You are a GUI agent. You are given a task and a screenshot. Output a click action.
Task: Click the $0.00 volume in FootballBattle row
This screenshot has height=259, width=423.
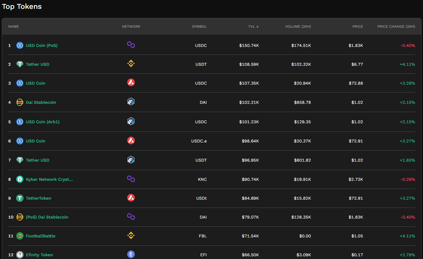(305, 236)
